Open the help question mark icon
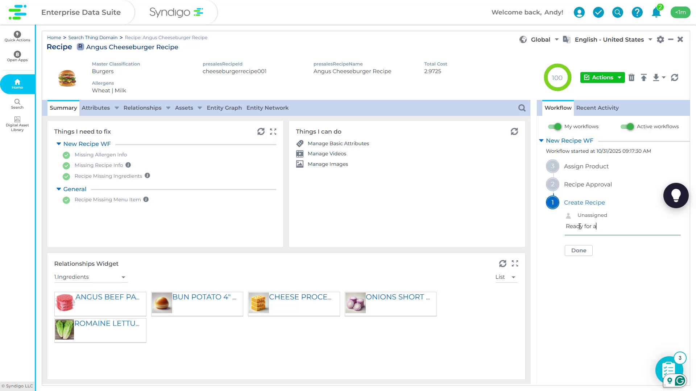The height and width of the screenshot is (391, 696). pyautogui.click(x=637, y=12)
